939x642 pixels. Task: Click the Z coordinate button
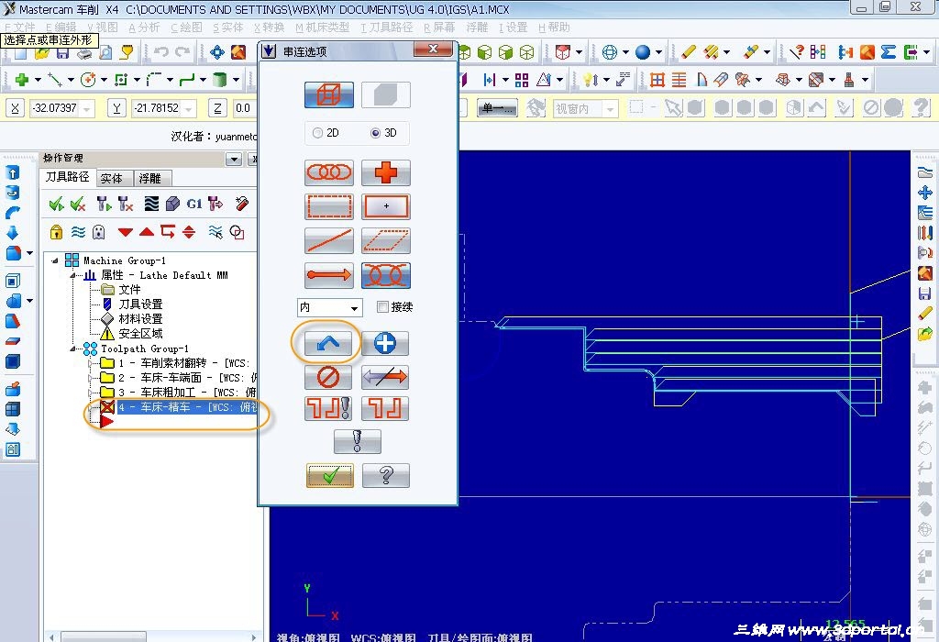click(217, 108)
